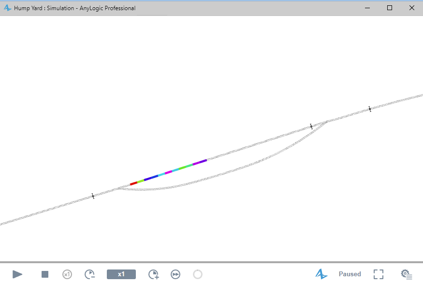The height and width of the screenshot is (284, 423).
Task: Minimize the Hump Yard simulation window
Action: [x=367, y=8]
